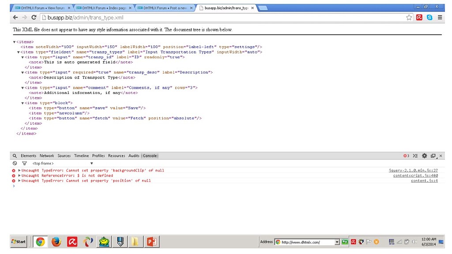Click the DevTools search magnifier icon
Image resolution: width=452 pixels, height=254 pixels.
(x=15, y=156)
